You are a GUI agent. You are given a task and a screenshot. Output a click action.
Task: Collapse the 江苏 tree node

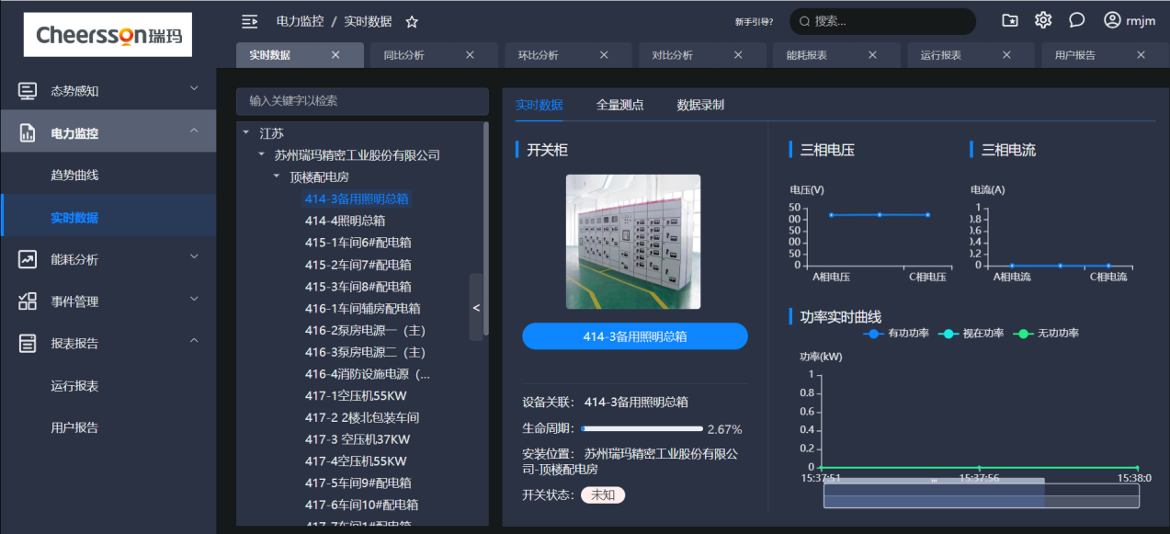245,132
